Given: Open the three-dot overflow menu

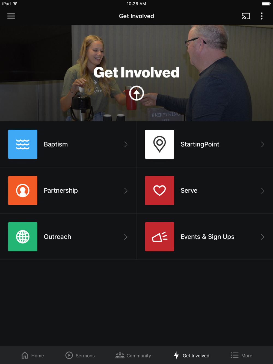Looking at the screenshot, I should (x=262, y=16).
